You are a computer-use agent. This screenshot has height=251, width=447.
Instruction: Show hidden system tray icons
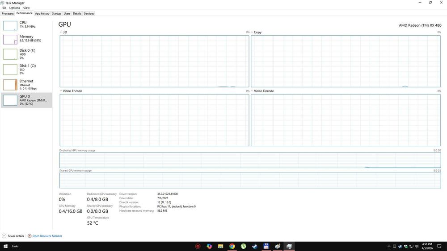(x=389, y=246)
